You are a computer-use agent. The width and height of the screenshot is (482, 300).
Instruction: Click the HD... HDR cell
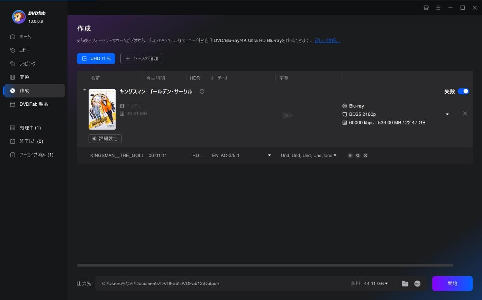tap(198, 156)
